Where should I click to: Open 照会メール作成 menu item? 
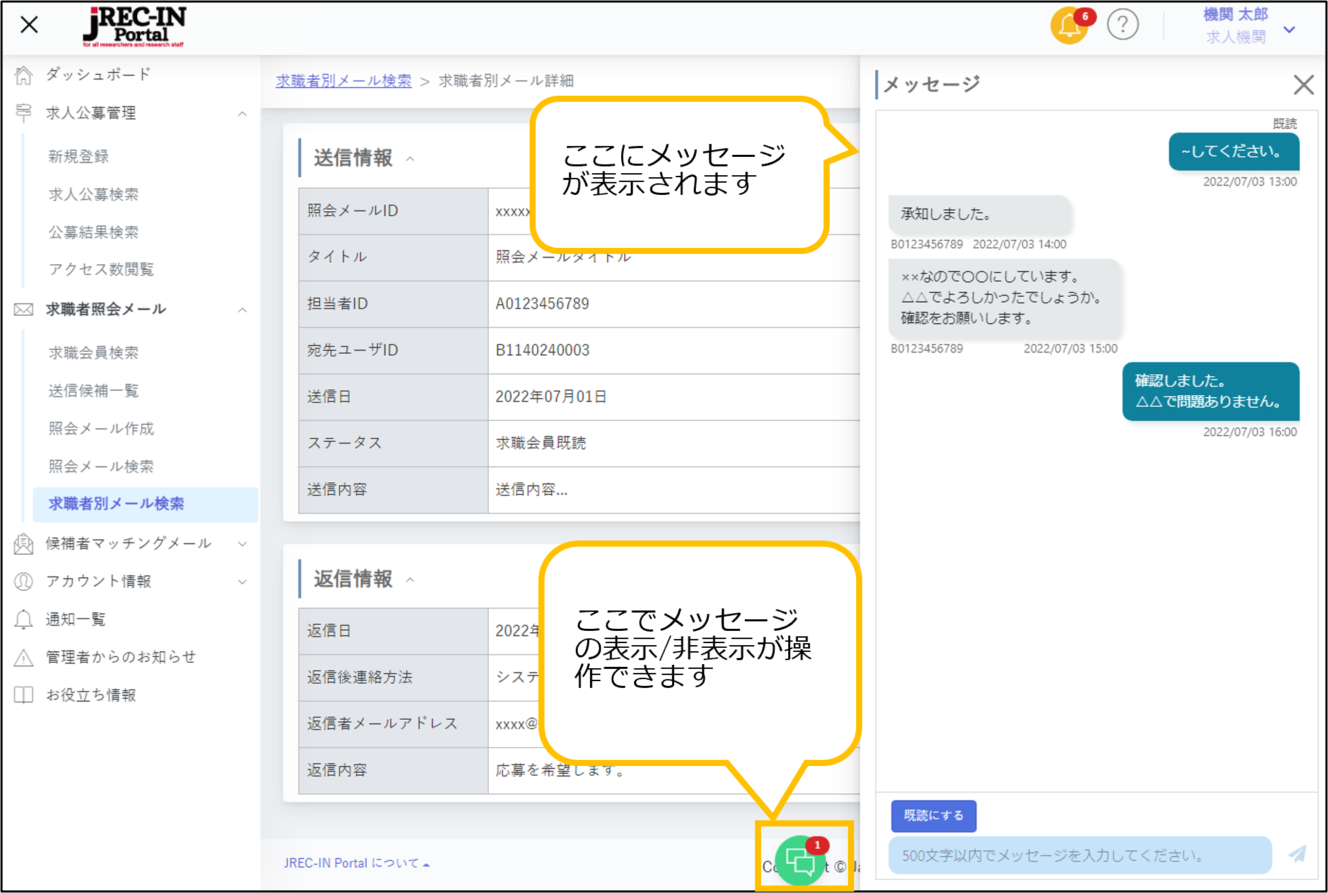tap(101, 429)
